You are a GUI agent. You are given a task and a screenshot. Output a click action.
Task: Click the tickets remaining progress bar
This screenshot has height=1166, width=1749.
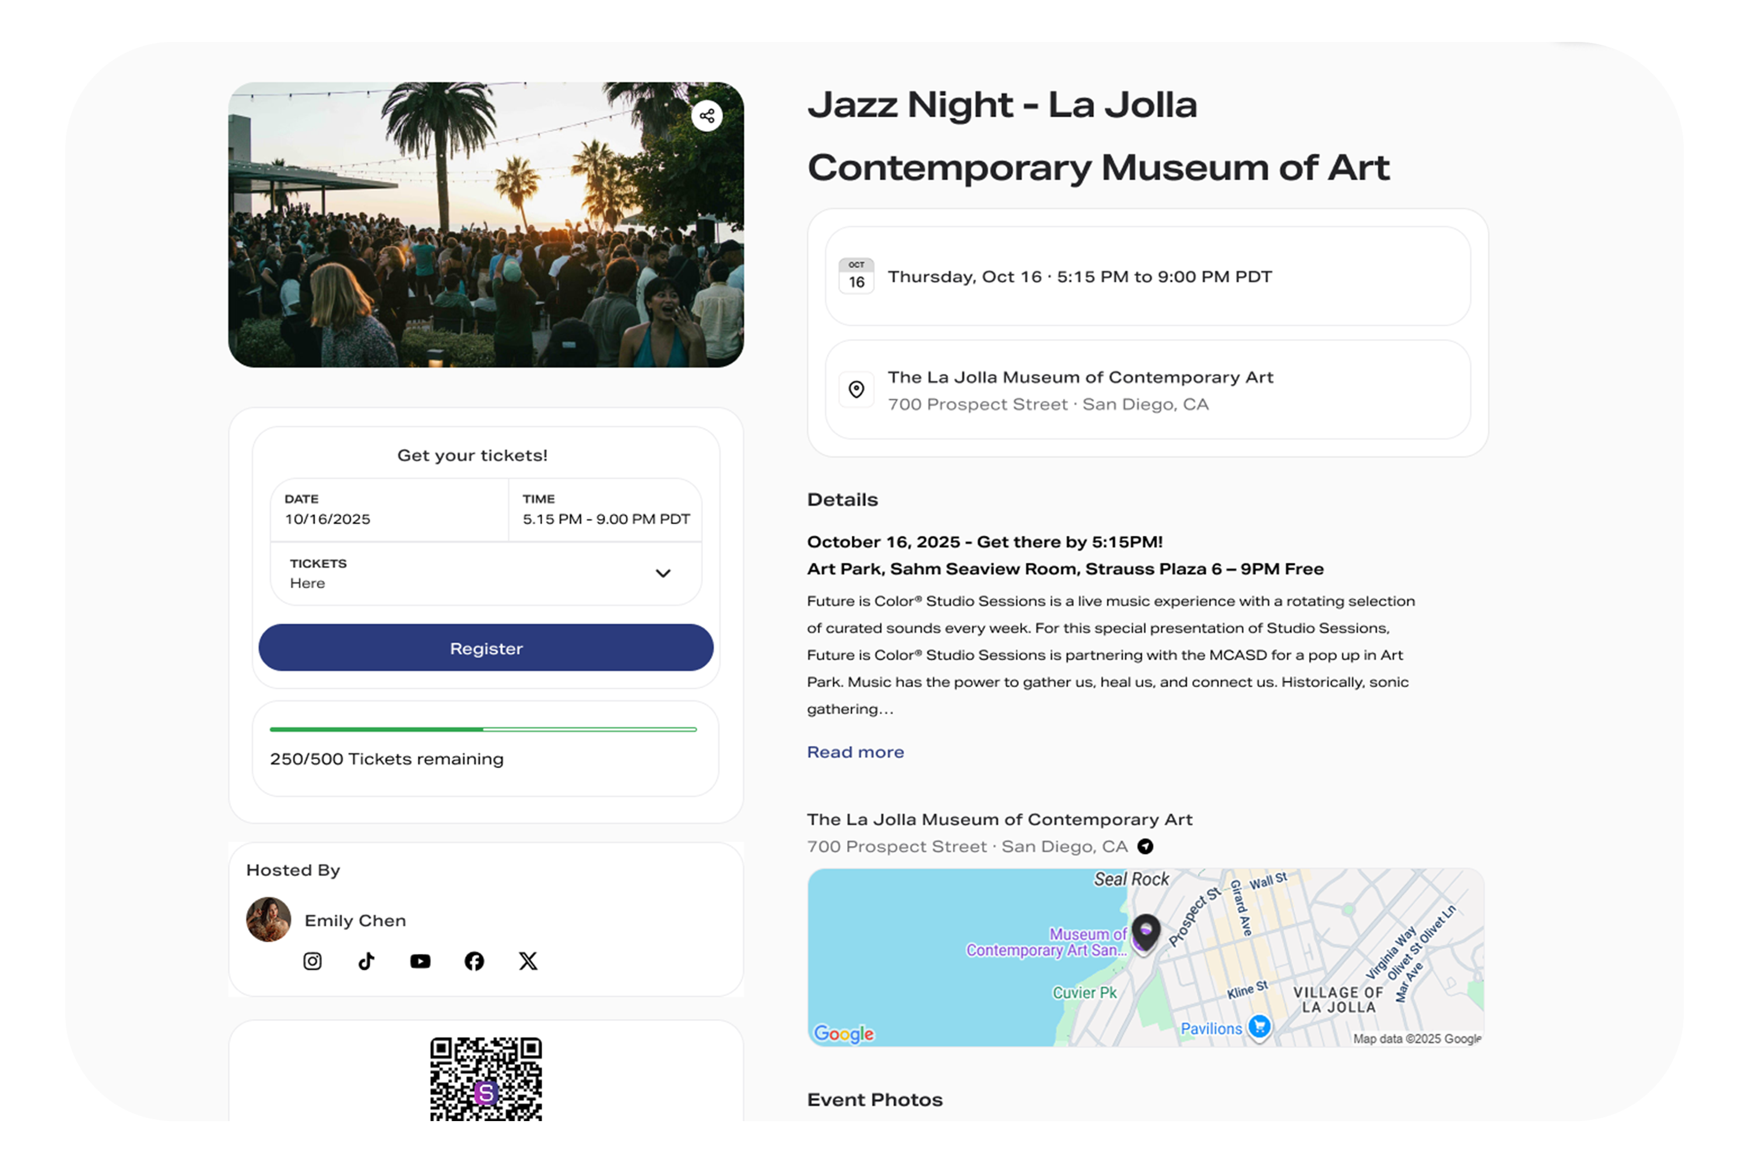click(x=483, y=729)
